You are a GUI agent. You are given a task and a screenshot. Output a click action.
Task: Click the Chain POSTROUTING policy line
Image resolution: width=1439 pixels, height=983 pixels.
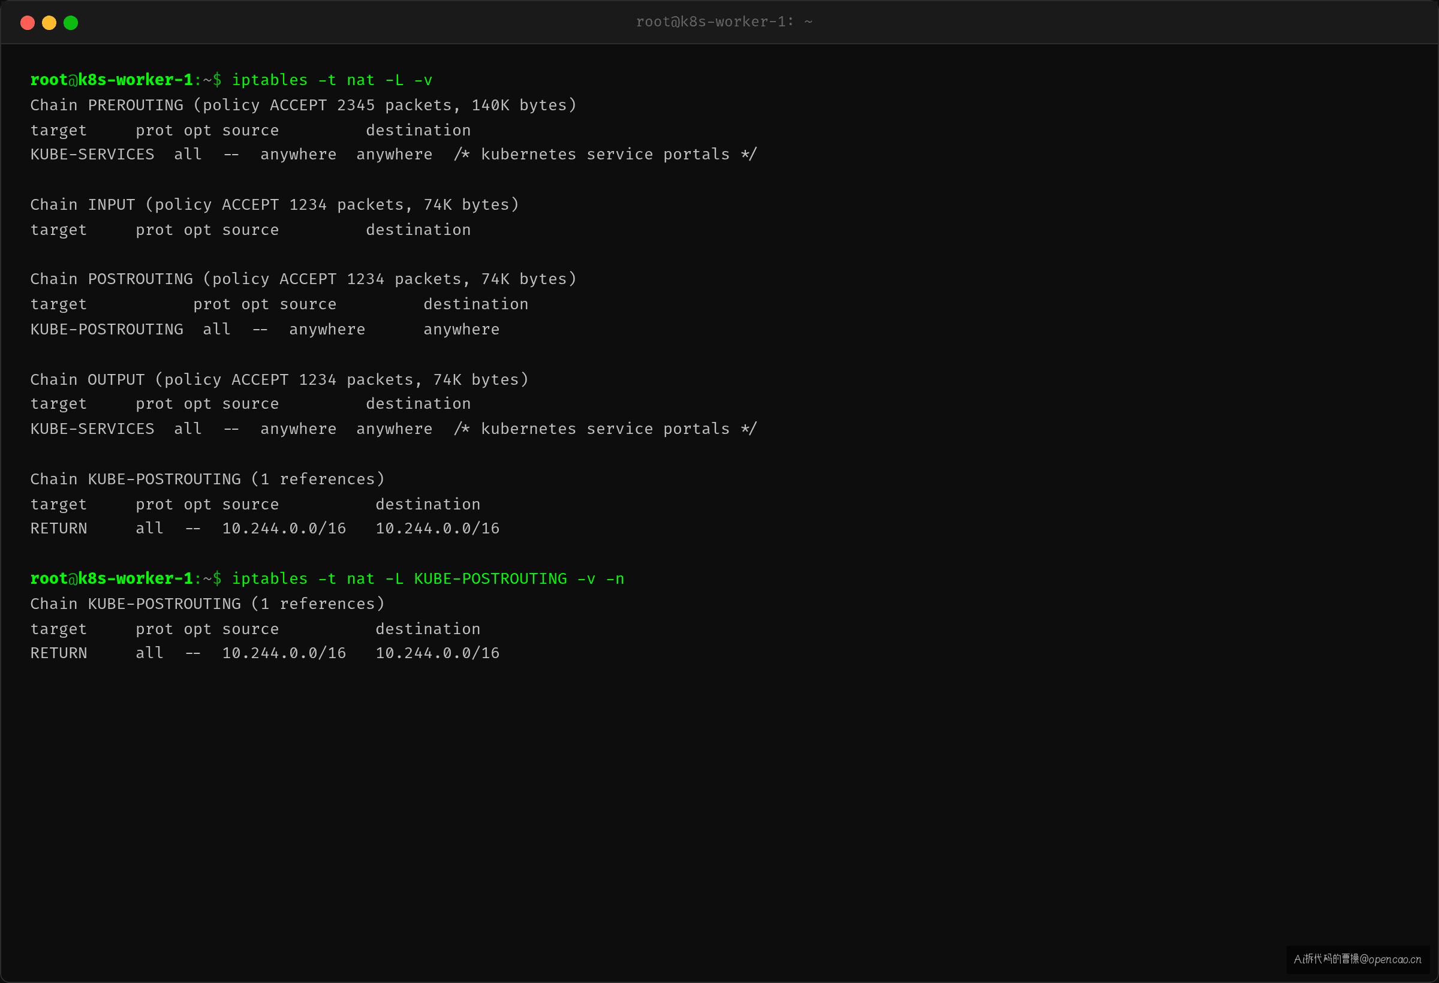pos(303,279)
